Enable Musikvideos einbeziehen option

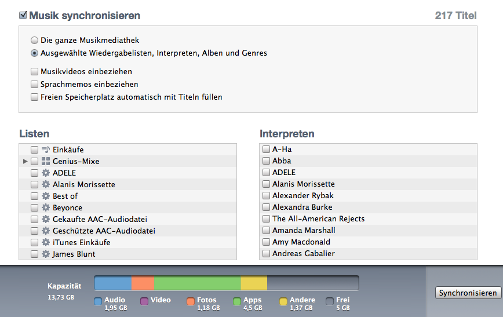pos(35,72)
